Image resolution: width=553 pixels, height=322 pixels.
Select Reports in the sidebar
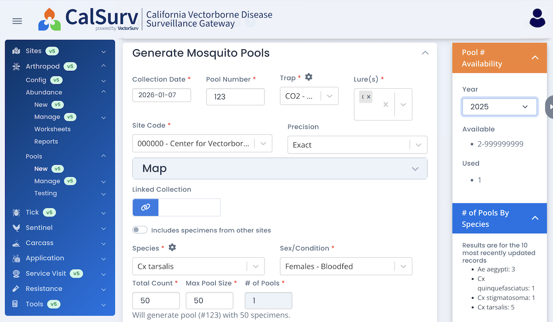[46, 142]
